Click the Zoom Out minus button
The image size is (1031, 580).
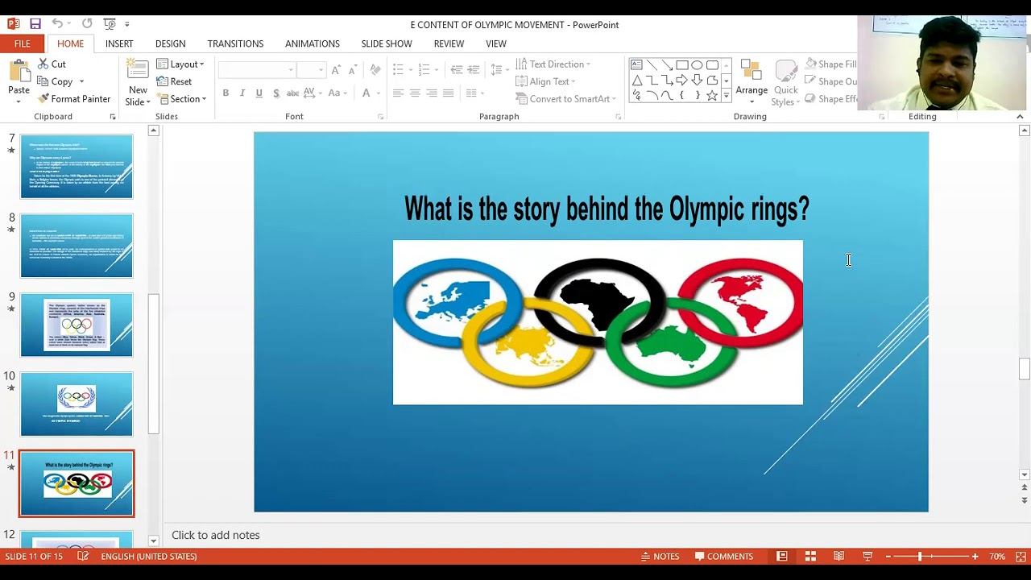tap(888, 557)
